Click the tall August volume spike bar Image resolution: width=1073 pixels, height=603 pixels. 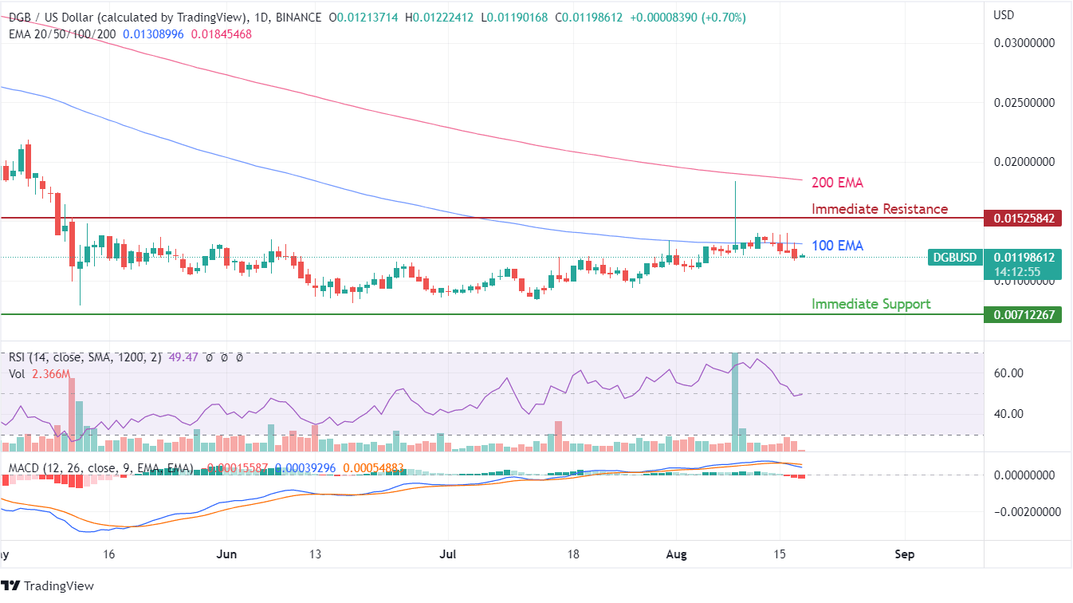735,402
